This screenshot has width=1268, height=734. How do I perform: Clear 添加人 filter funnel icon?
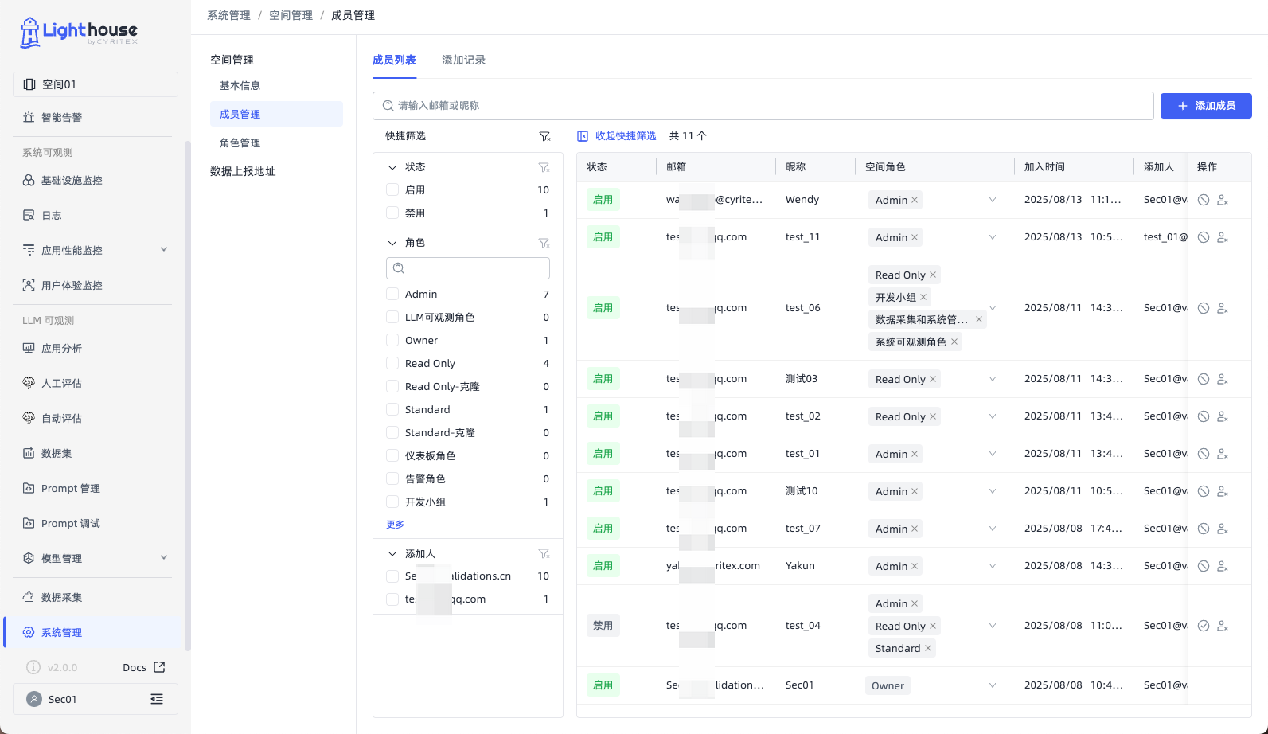click(x=544, y=553)
